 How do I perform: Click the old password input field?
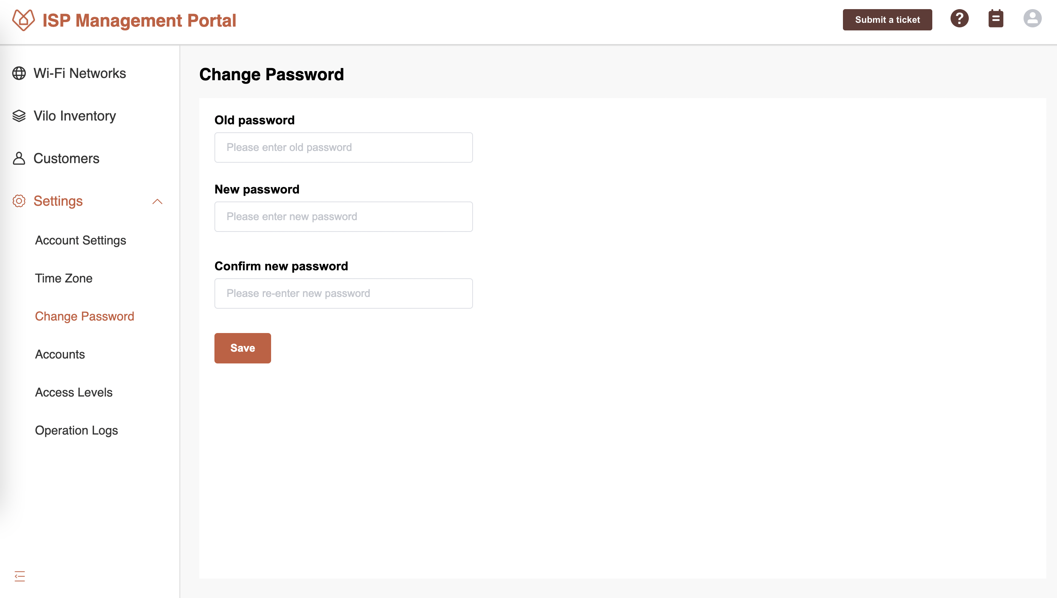343,147
